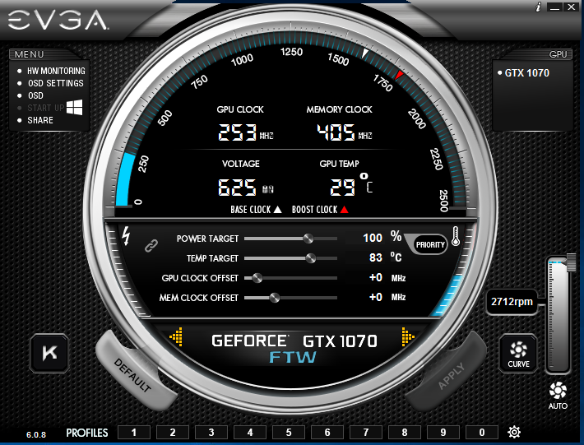This screenshot has width=584, height=445.
Task: Open settings gear next to profiles
Action: pyautogui.click(x=514, y=432)
